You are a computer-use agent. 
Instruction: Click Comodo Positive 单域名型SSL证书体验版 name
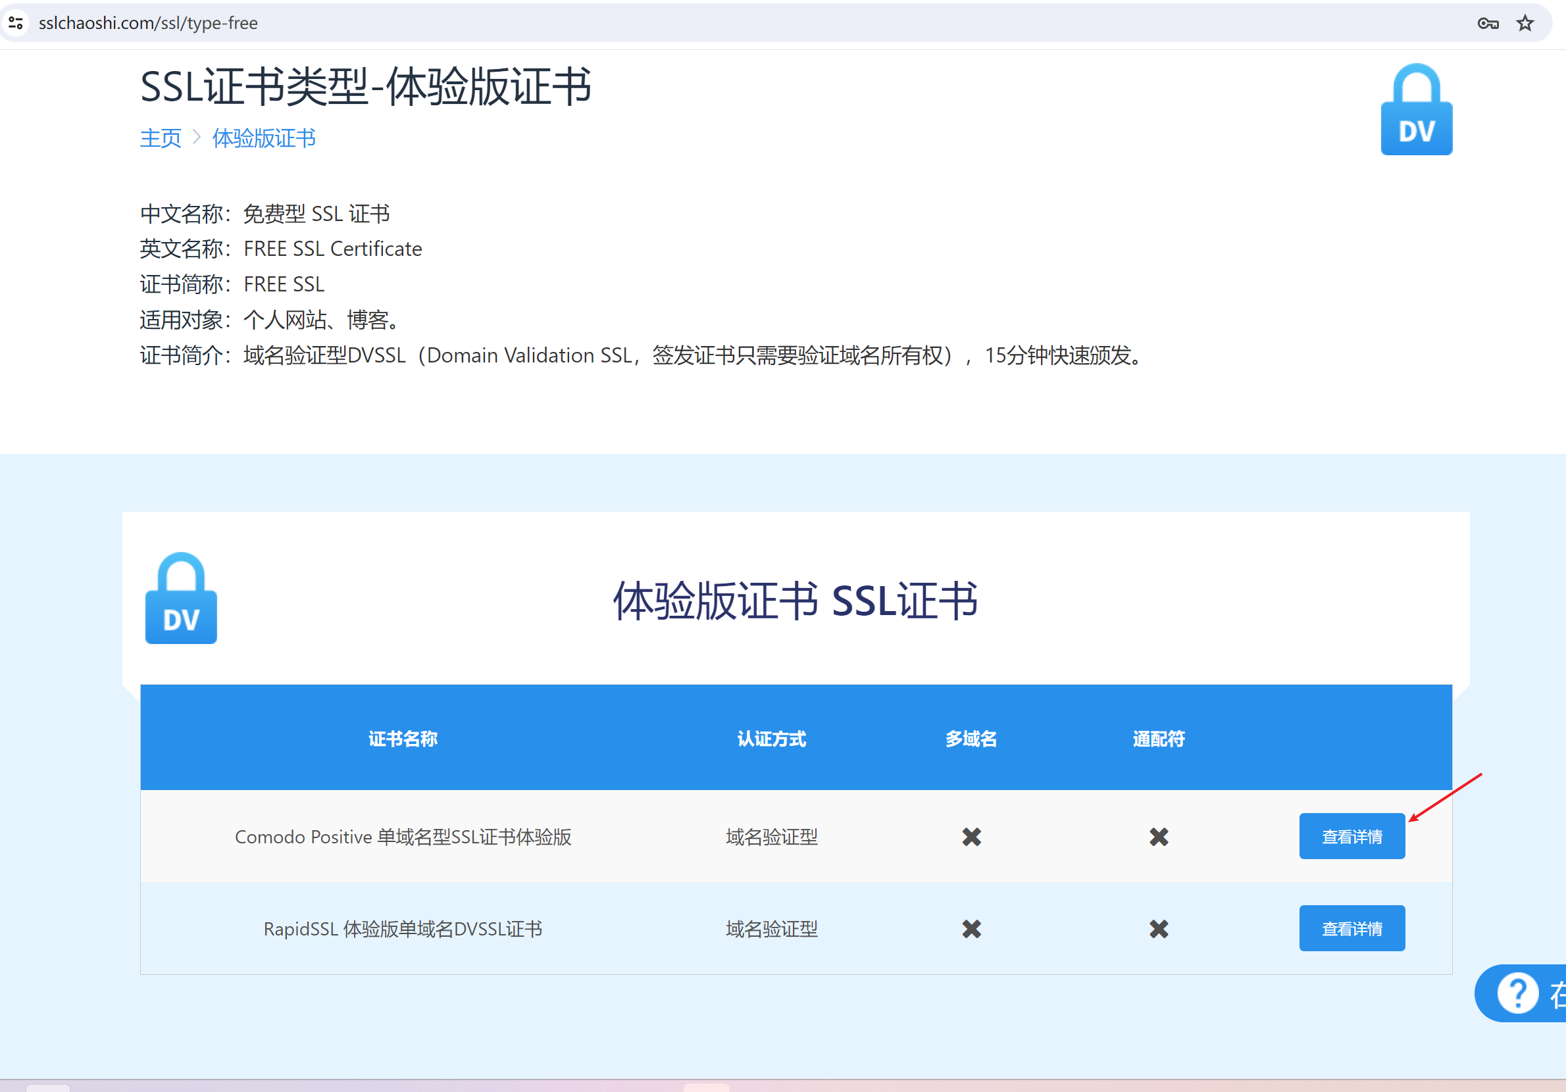pyautogui.click(x=403, y=836)
